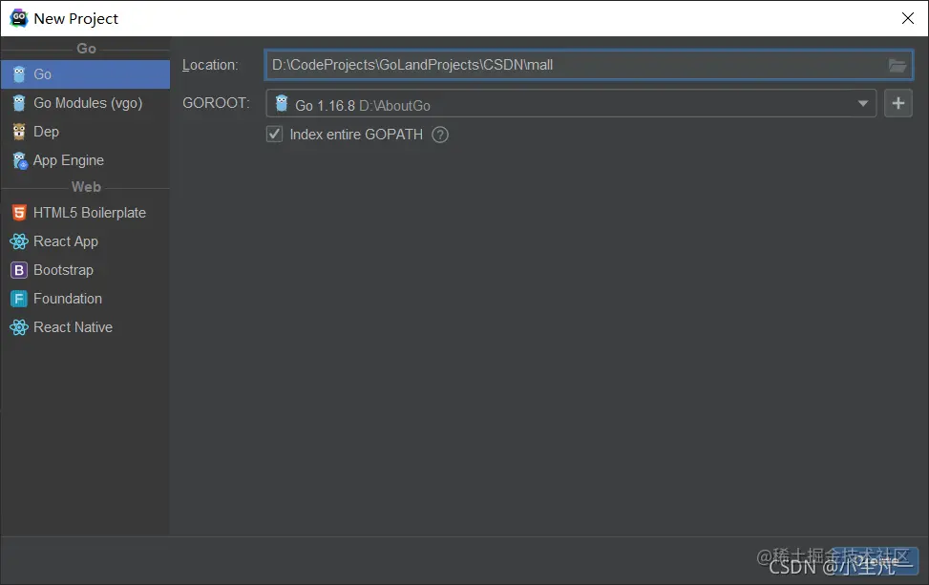Image resolution: width=929 pixels, height=585 pixels.
Task: Expand GOROOT list with arrow
Action: [863, 104]
